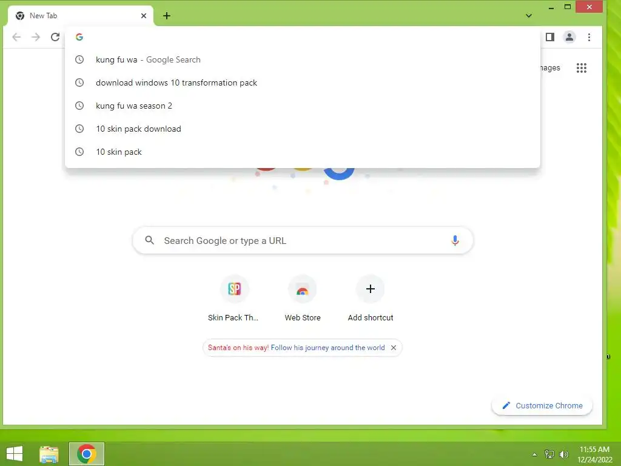Open Google apps grid
The height and width of the screenshot is (466, 621).
pos(582,68)
